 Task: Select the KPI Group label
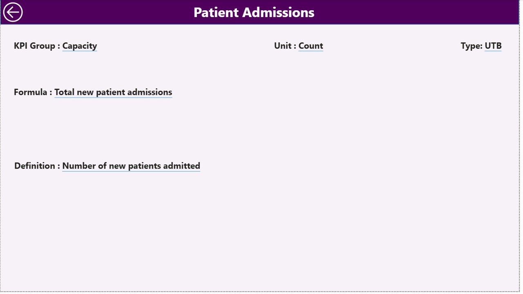[35, 46]
